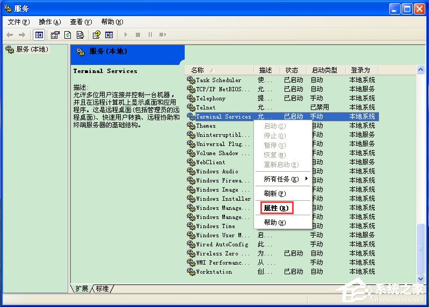The image size is (429, 307).
Task: Click the vertical scrollbar down arrow
Action: click(x=420, y=279)
